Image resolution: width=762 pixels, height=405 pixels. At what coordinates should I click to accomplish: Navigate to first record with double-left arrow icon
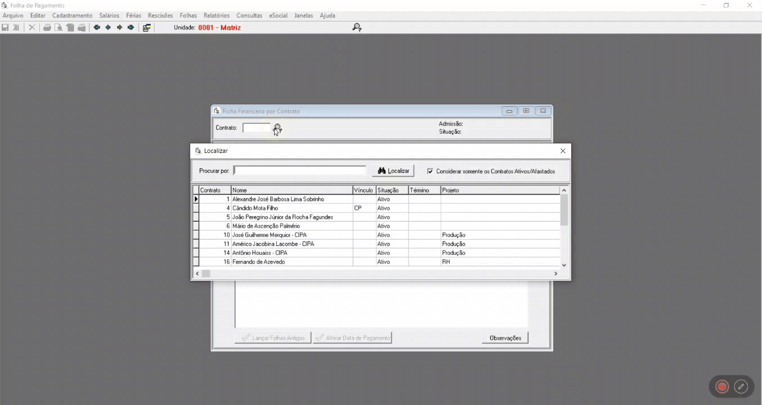point(96,27)
